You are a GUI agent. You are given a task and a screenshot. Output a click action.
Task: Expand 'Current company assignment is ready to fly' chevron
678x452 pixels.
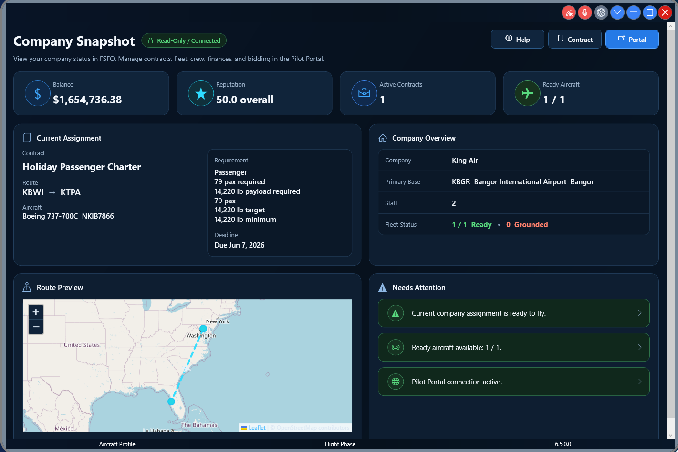coord(640,313)
